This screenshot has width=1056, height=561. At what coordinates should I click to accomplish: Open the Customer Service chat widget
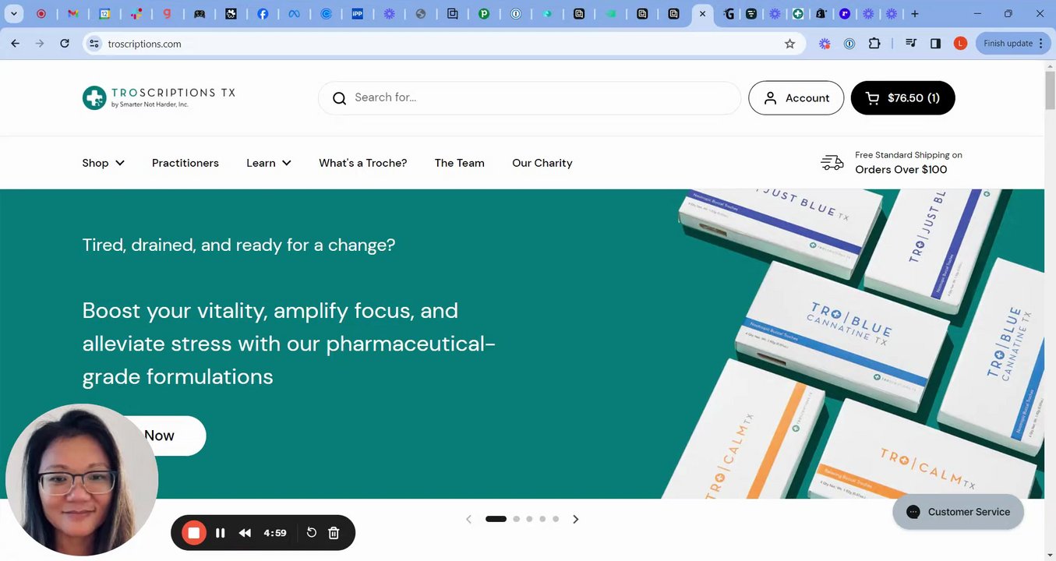coord(958,512)
